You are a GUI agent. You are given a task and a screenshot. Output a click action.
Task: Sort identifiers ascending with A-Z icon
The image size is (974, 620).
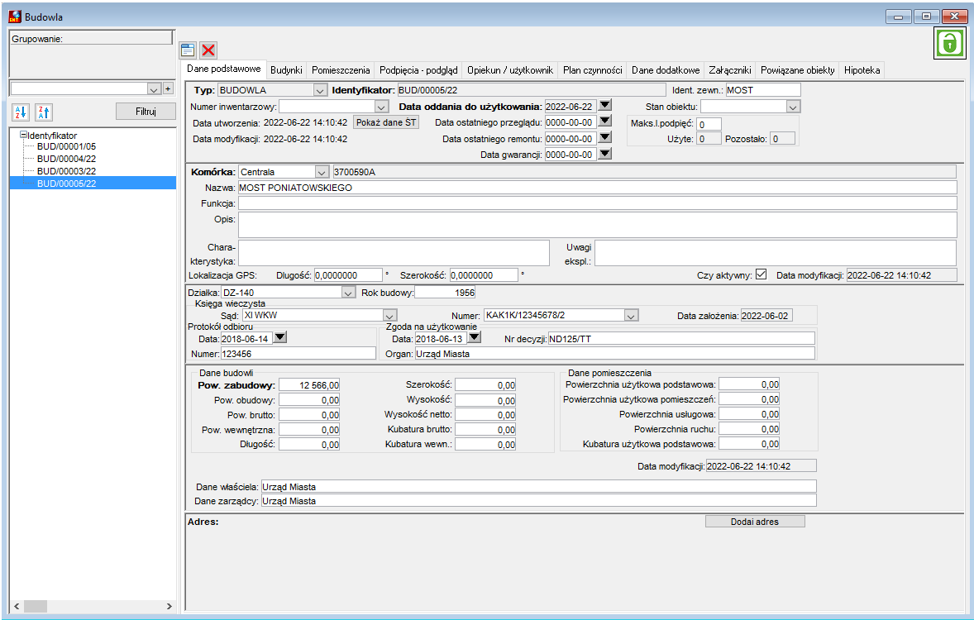tap(21, 112)
